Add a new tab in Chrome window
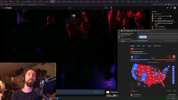178x100 pixels. [155, 31]
